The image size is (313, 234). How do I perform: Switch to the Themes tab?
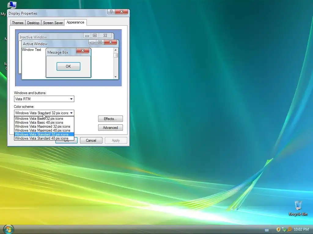(17, 23)
